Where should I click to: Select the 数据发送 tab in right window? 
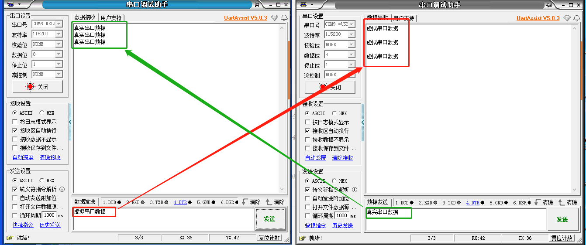pos(377,202)
